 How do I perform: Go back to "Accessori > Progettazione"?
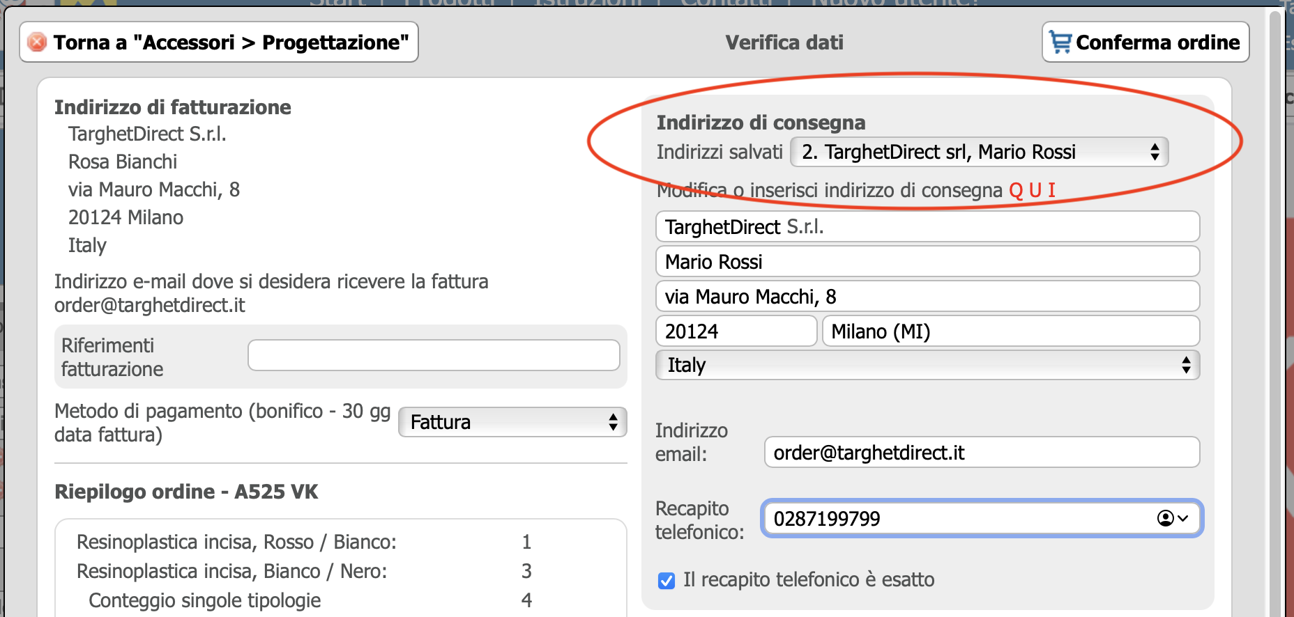click(x=219, y=42)
